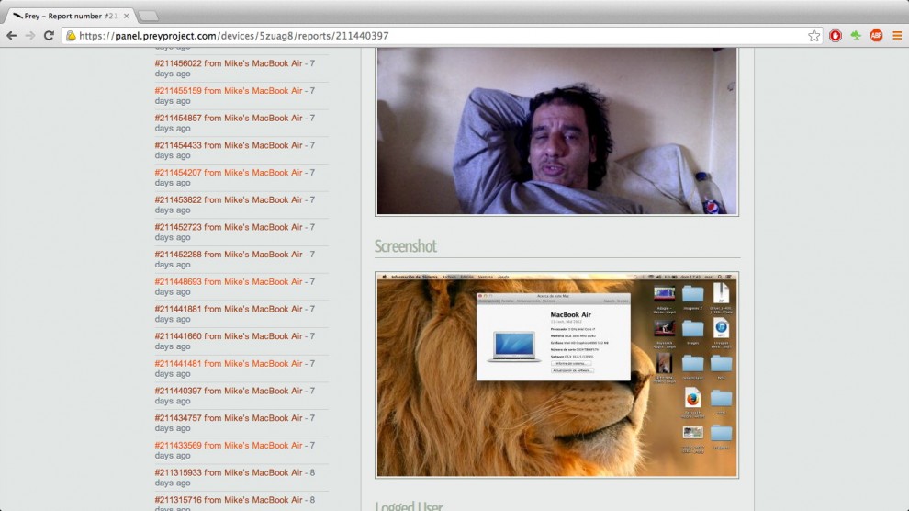
Task: Open report #211455159 from Mike's MacBook Air
Action: pos(229,91)
